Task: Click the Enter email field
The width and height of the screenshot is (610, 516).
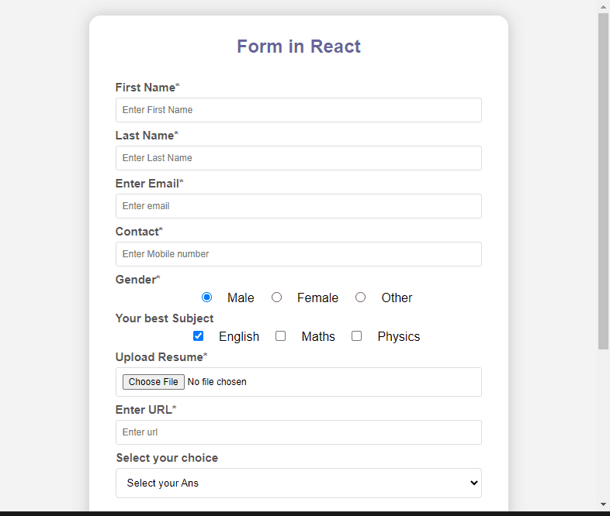Action: pyautogui.click(x=298, y=206)
